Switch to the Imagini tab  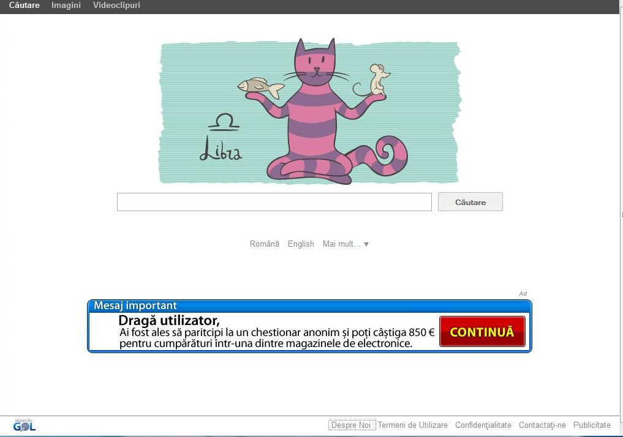[x=66, y=6]
